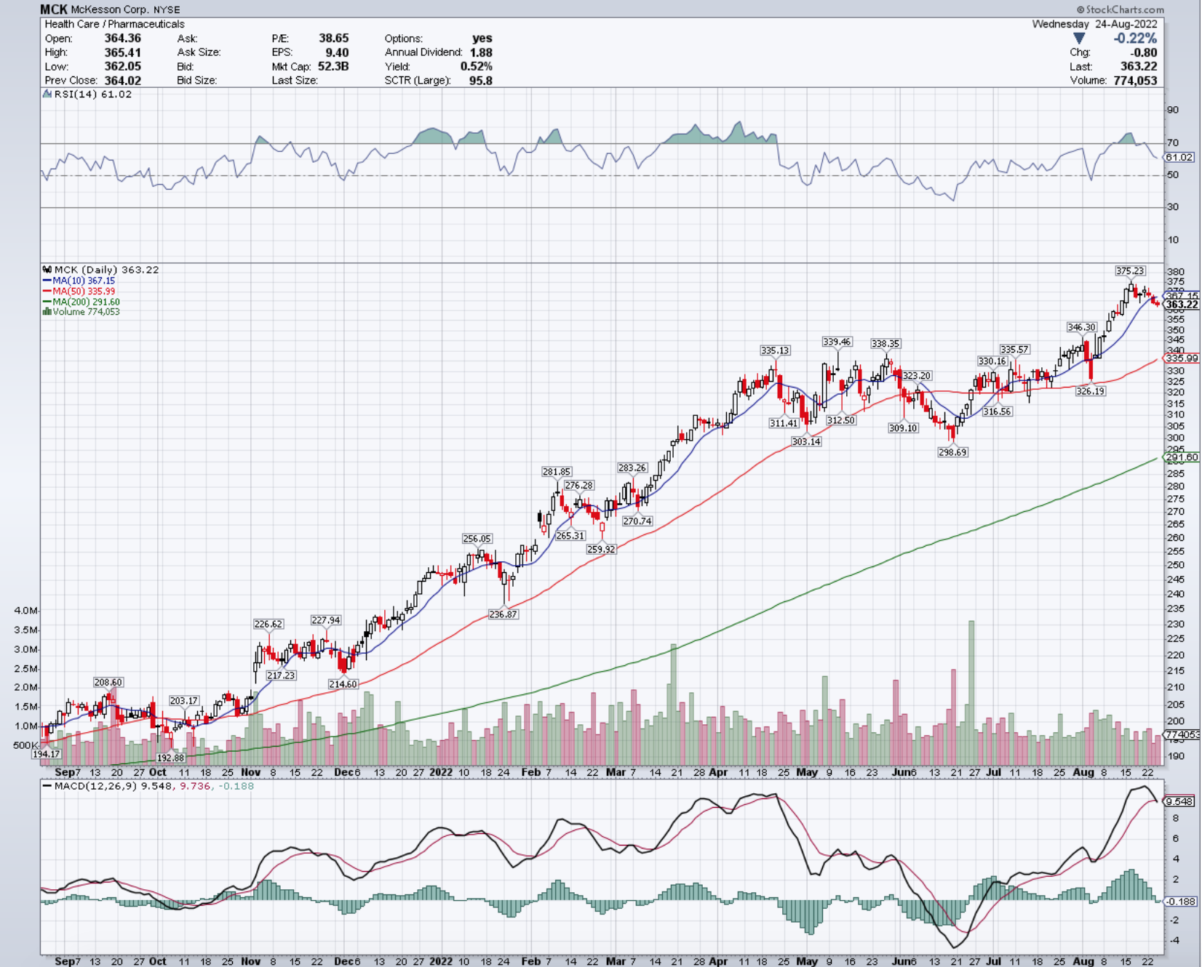The width and height of the screenshot is (1202, 967).
Task: Click the Options value yes
Action: tap(482, 39)
